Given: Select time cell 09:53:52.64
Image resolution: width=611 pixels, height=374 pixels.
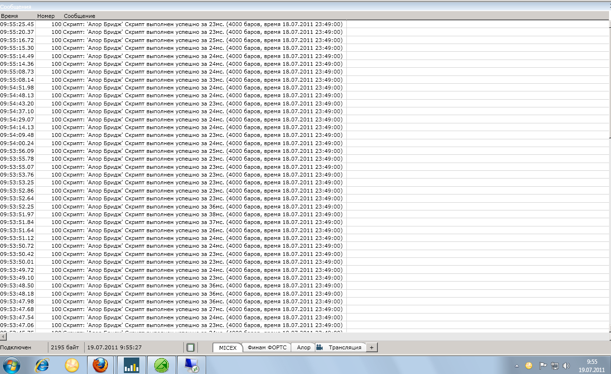Looking at the screenshot, I should point(17,198).
